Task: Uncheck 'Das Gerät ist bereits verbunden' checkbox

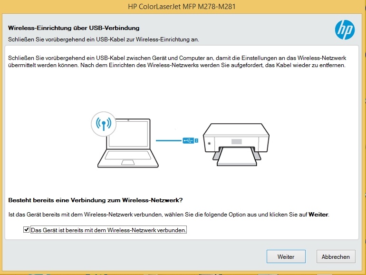Action: coord(26,230)
